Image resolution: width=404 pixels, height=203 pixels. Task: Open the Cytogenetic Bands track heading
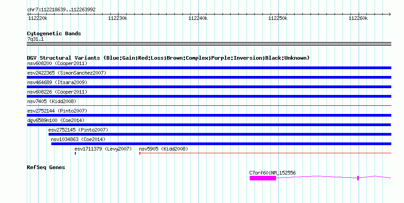(x=54, y=33)
